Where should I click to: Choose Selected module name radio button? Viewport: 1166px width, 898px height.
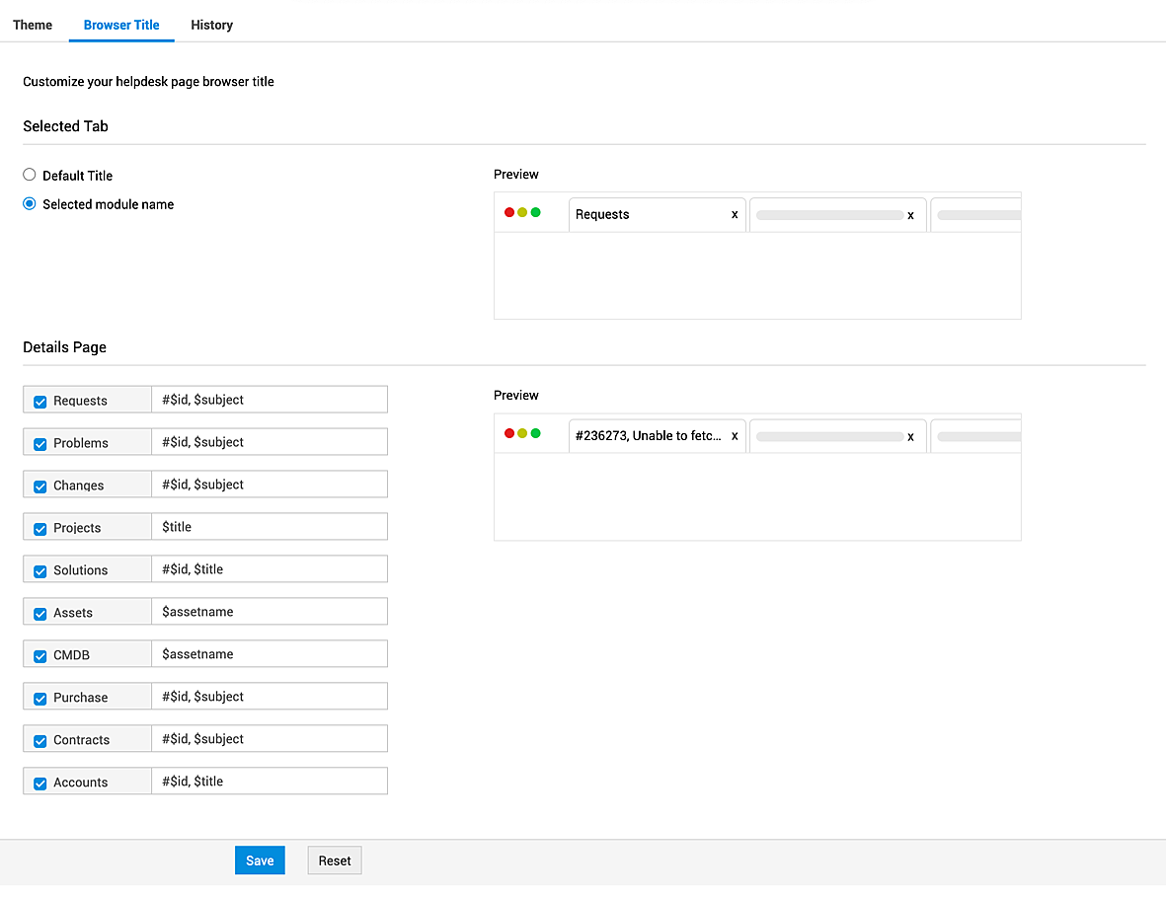coord(30,204)
